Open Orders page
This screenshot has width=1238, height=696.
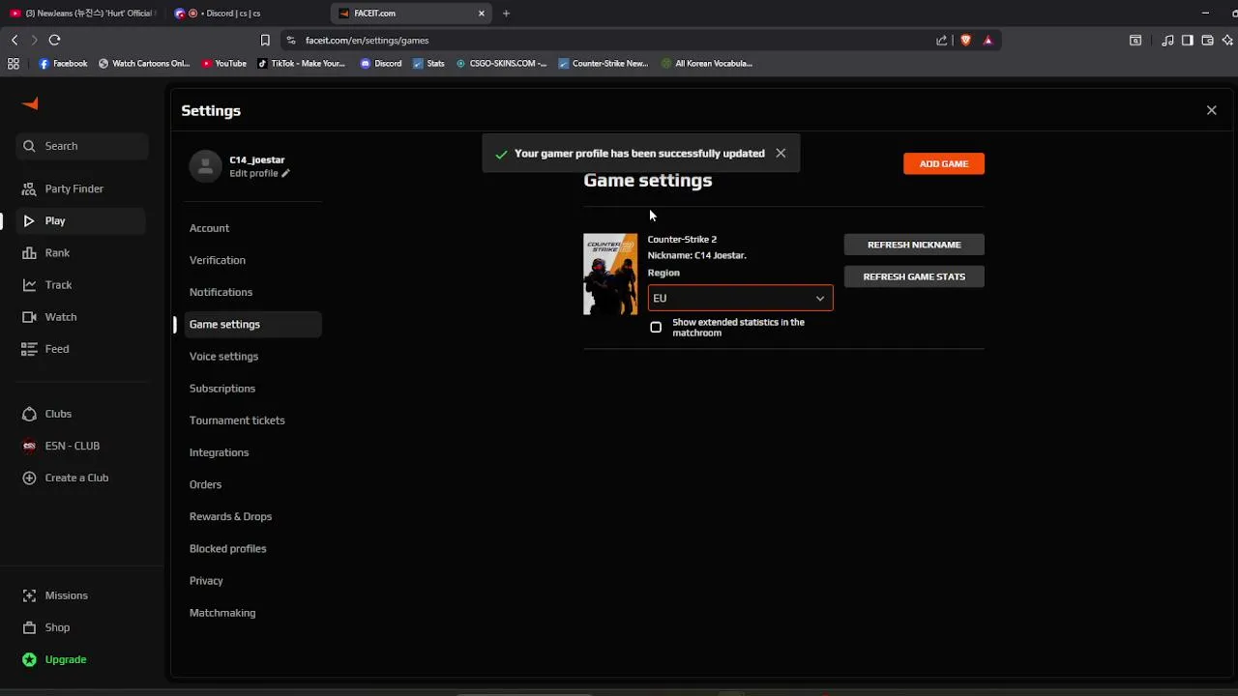pos(205,484)
